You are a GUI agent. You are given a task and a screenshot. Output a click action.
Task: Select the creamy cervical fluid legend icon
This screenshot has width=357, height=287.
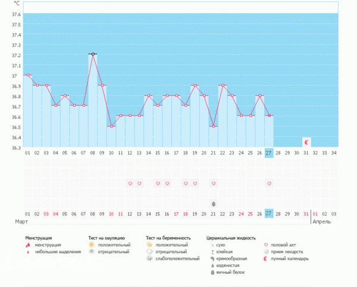(x=212, y=259)
